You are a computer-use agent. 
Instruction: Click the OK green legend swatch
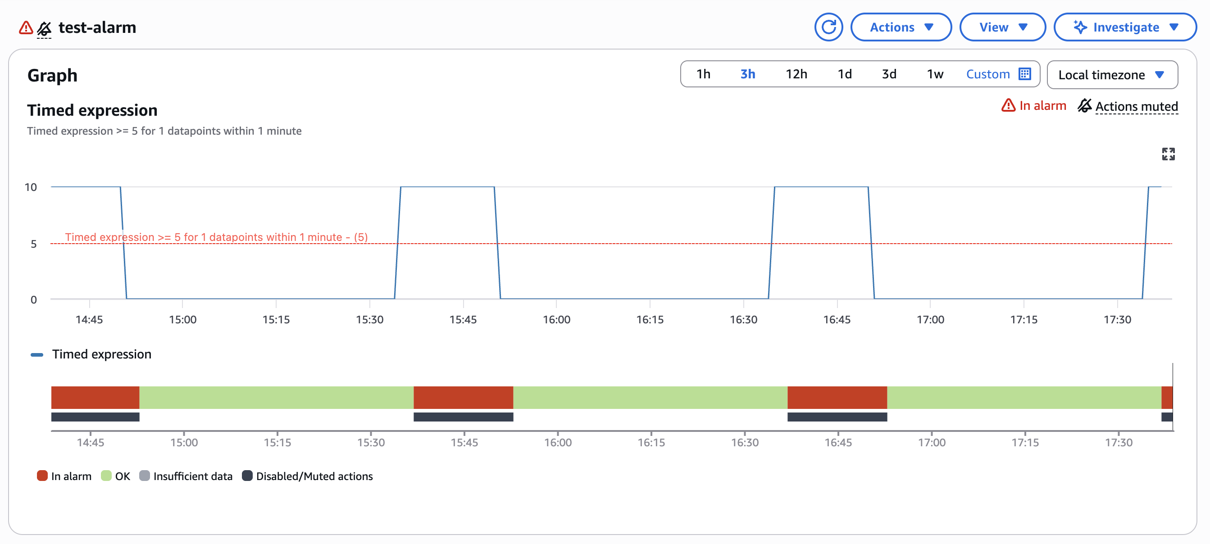tap(106, 476)
